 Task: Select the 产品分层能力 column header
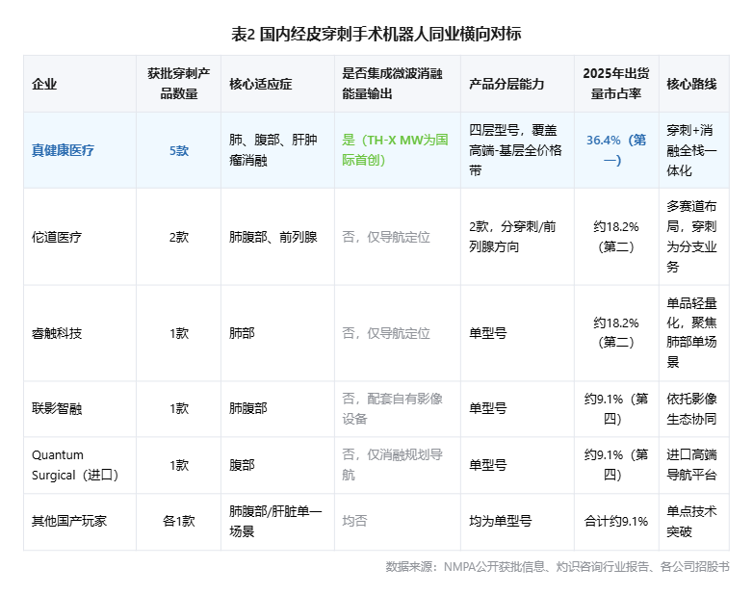(506, 84)
